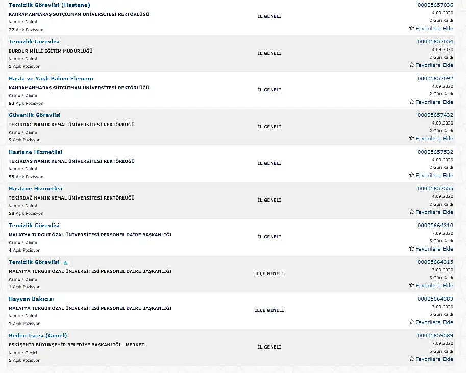
Task: Open the Hasta ve Yaşlı Bakım Elemanı listing
Action: (x=51, y=78)
